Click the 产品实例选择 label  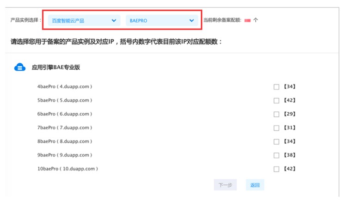coord(26,20)
